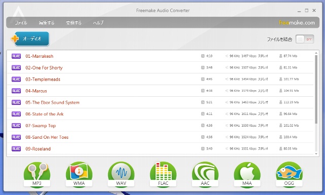
Task: Select track 04-Marcus
Action: [x=160, y=91]
